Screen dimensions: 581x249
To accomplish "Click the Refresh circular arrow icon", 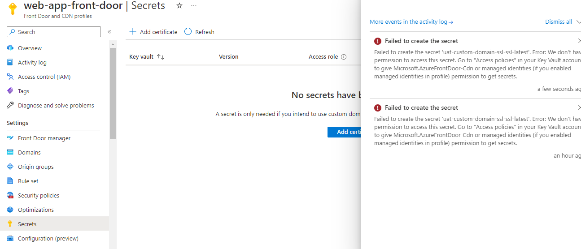I will pos(188,31).
